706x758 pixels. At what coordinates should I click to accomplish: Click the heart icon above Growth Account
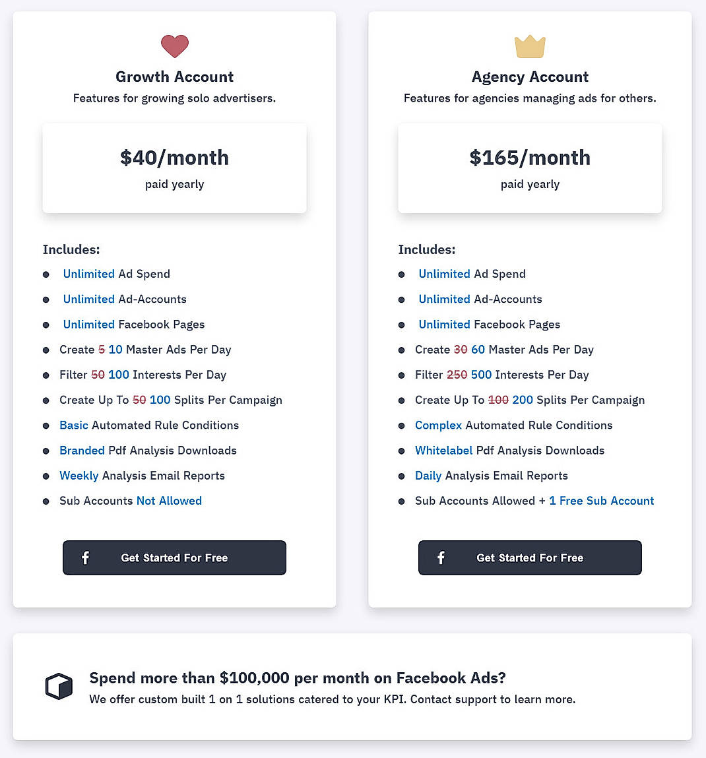pyautogui.click(x=174, y=46)
